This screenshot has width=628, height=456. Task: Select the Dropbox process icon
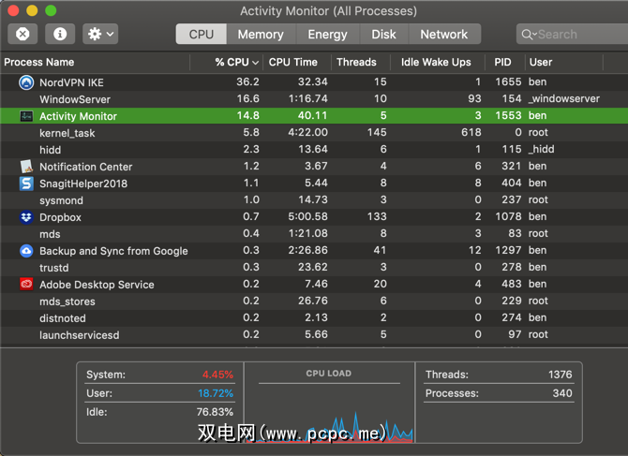tap(25, 217)
